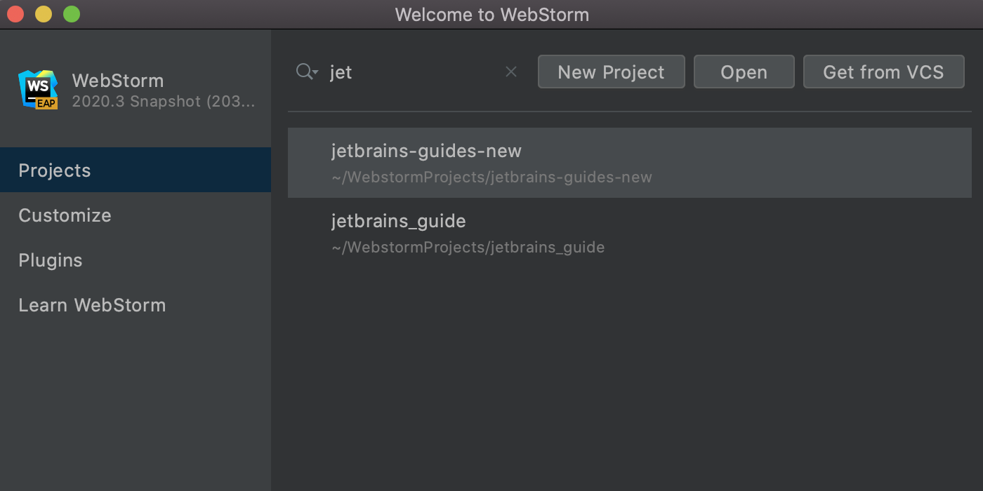Maximize the window with green button
Viewport: 983px width, 491px height.
(72, 14)
